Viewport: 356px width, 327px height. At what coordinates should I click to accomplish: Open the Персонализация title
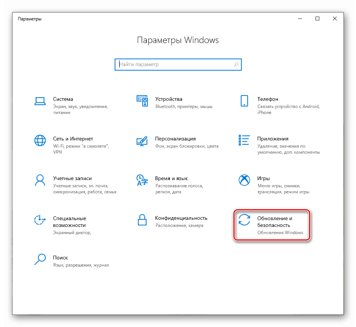(x=175, y=139)
